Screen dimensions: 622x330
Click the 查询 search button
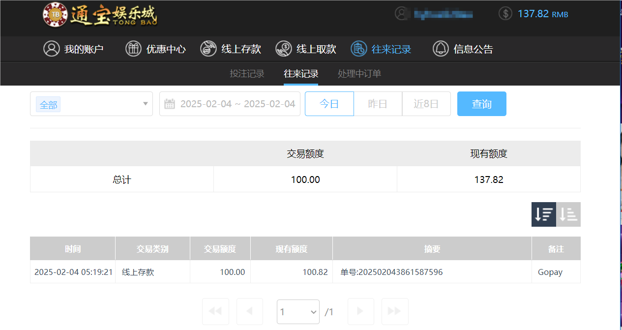(x=481, y=104)
